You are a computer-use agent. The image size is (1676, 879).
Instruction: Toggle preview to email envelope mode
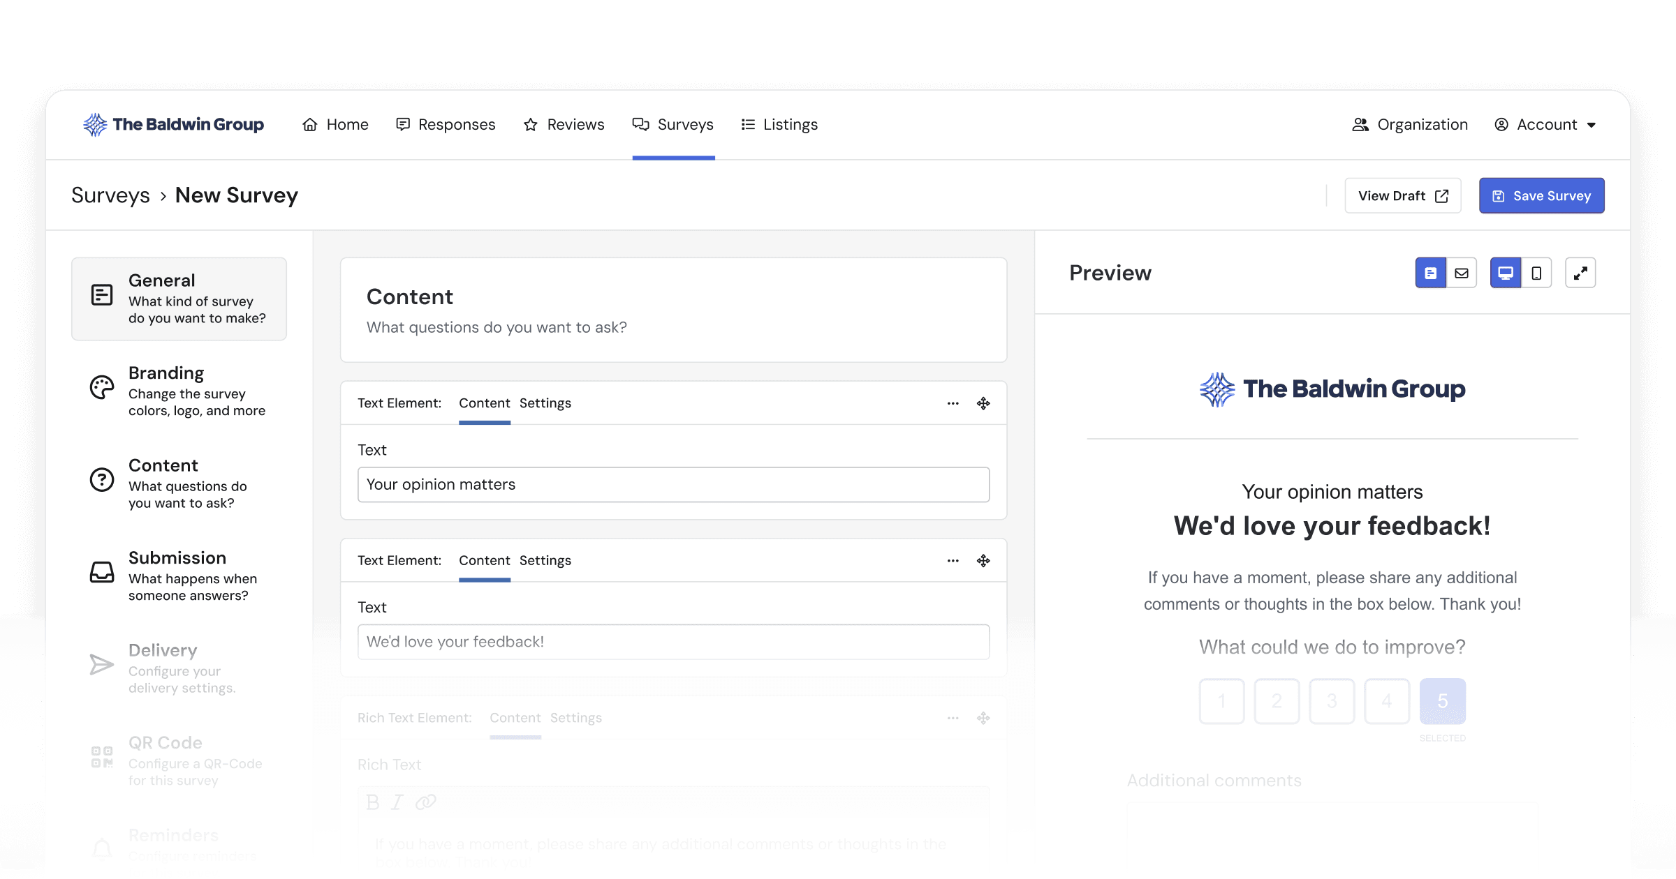click(1462, 273)
